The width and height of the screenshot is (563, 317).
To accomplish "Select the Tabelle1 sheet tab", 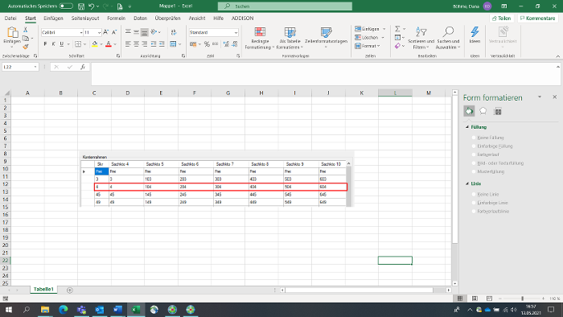I will [43, 290].
